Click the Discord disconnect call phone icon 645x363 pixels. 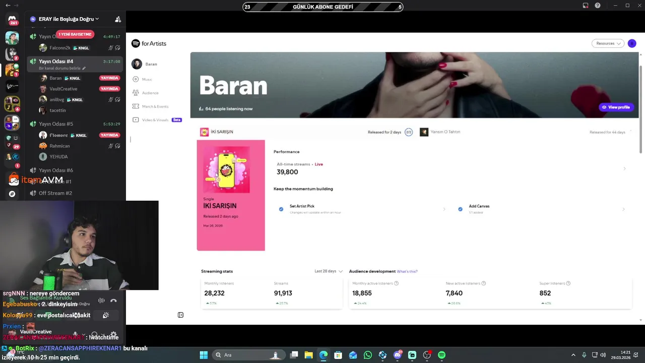tap(113, 300)
